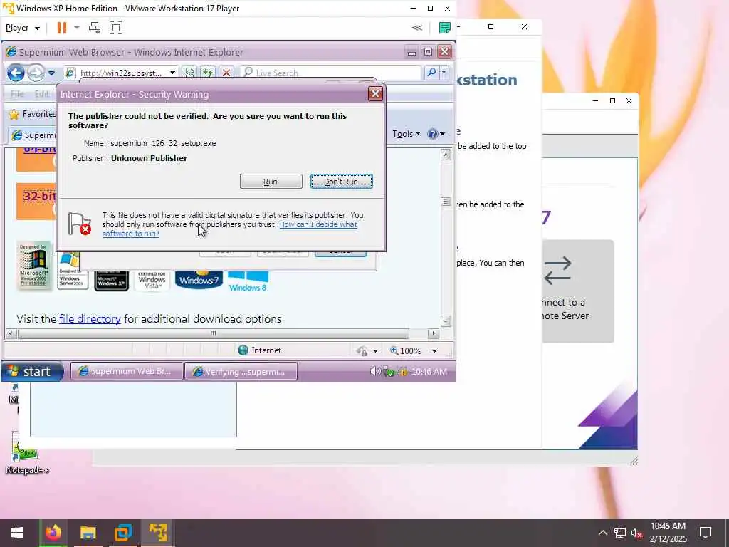Click the 100% zoom level button

tap(405, 350)
